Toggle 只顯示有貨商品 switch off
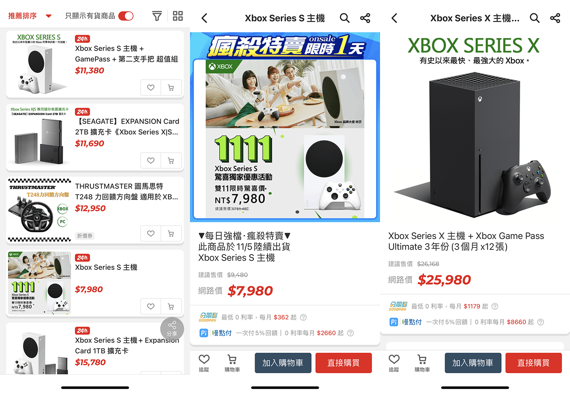Viewport: 570px width, 393px height. pos(126,16)
